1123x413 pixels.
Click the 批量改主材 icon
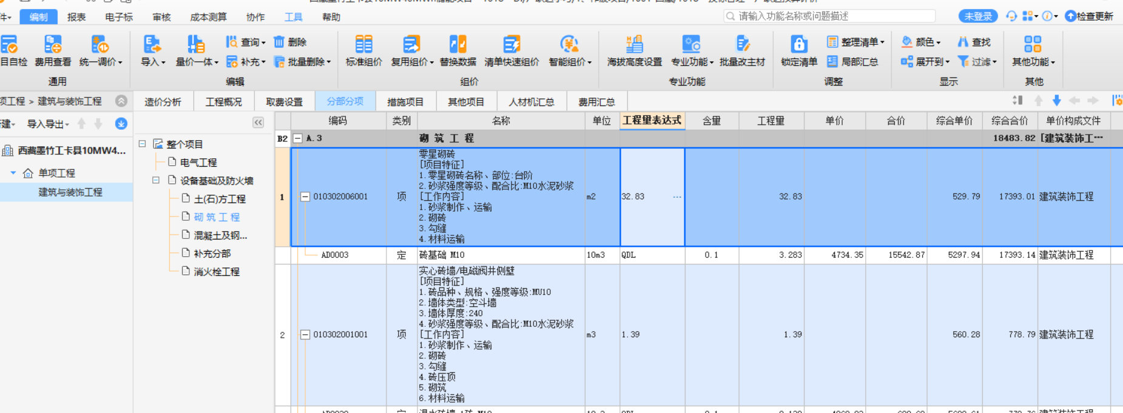[743, 44]
